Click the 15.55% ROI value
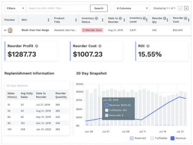Screen dimensions: 193x145 coord(150,54)
